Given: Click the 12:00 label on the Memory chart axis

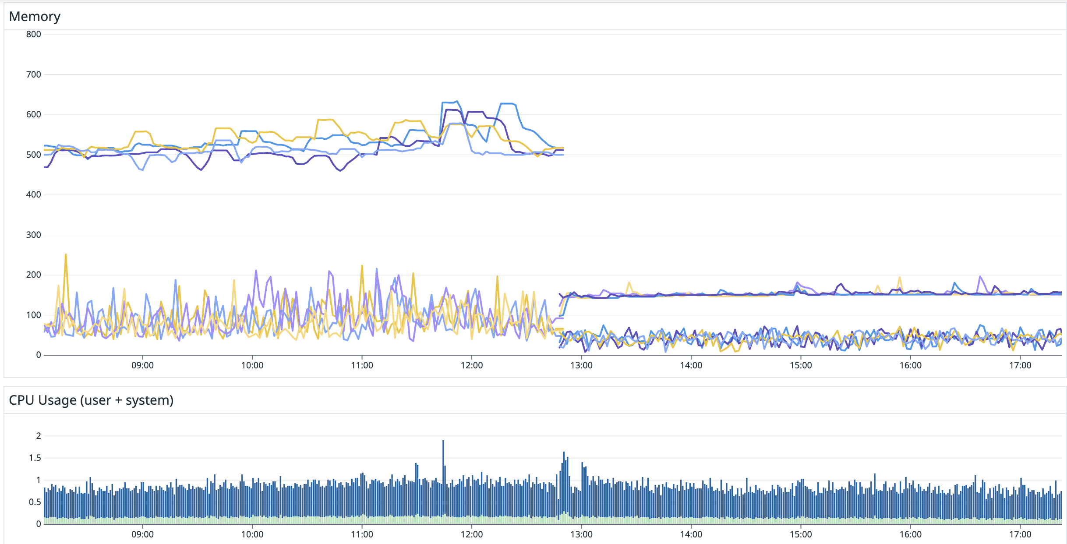Looking at the screenshot, I should [471, 366].
